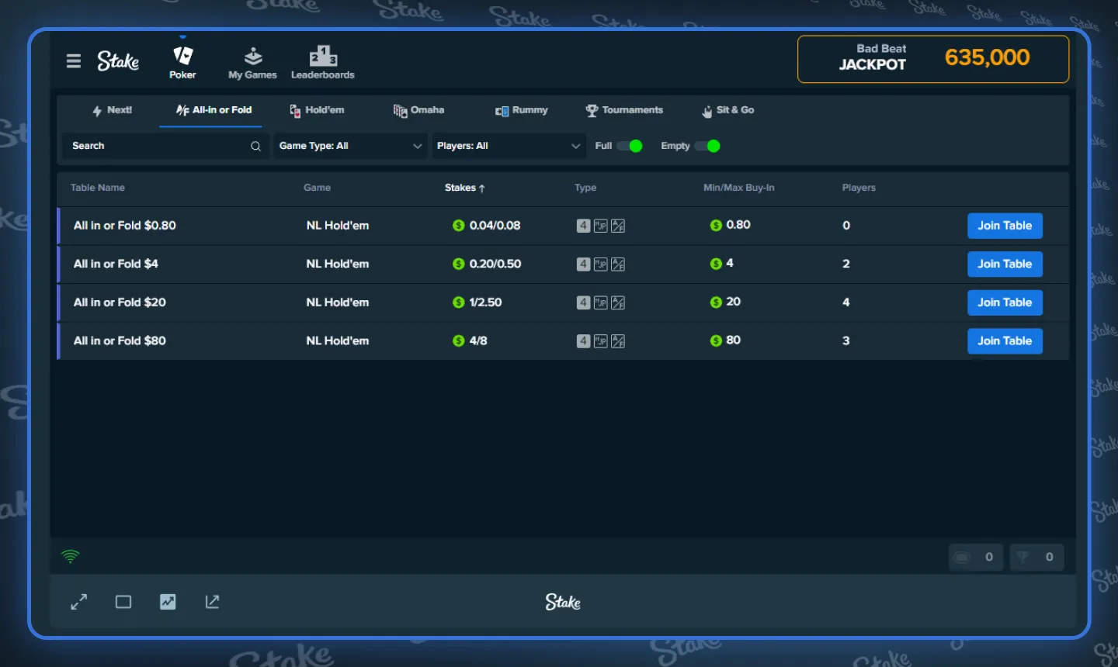Open the hamburger menu
Image resolution: width=1118 pixels, height=667 pixels.
tap(74, 61)
